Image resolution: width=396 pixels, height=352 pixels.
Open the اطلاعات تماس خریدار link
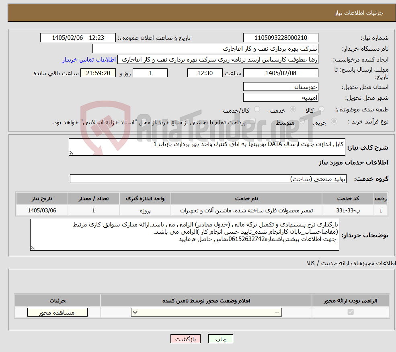[x=89, y=60]
